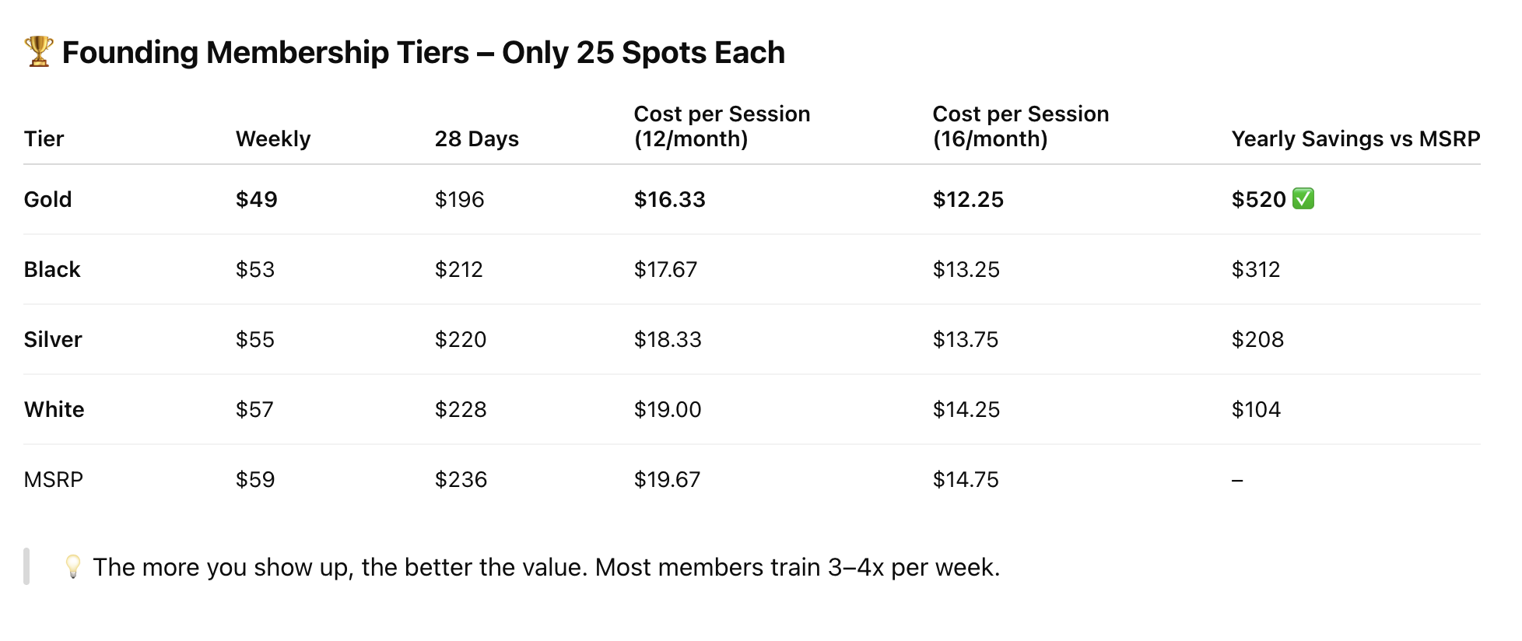Click the callout text about training 3–4x weekly
This screenshot has width=1522, height=641.
tap(546, 567)
